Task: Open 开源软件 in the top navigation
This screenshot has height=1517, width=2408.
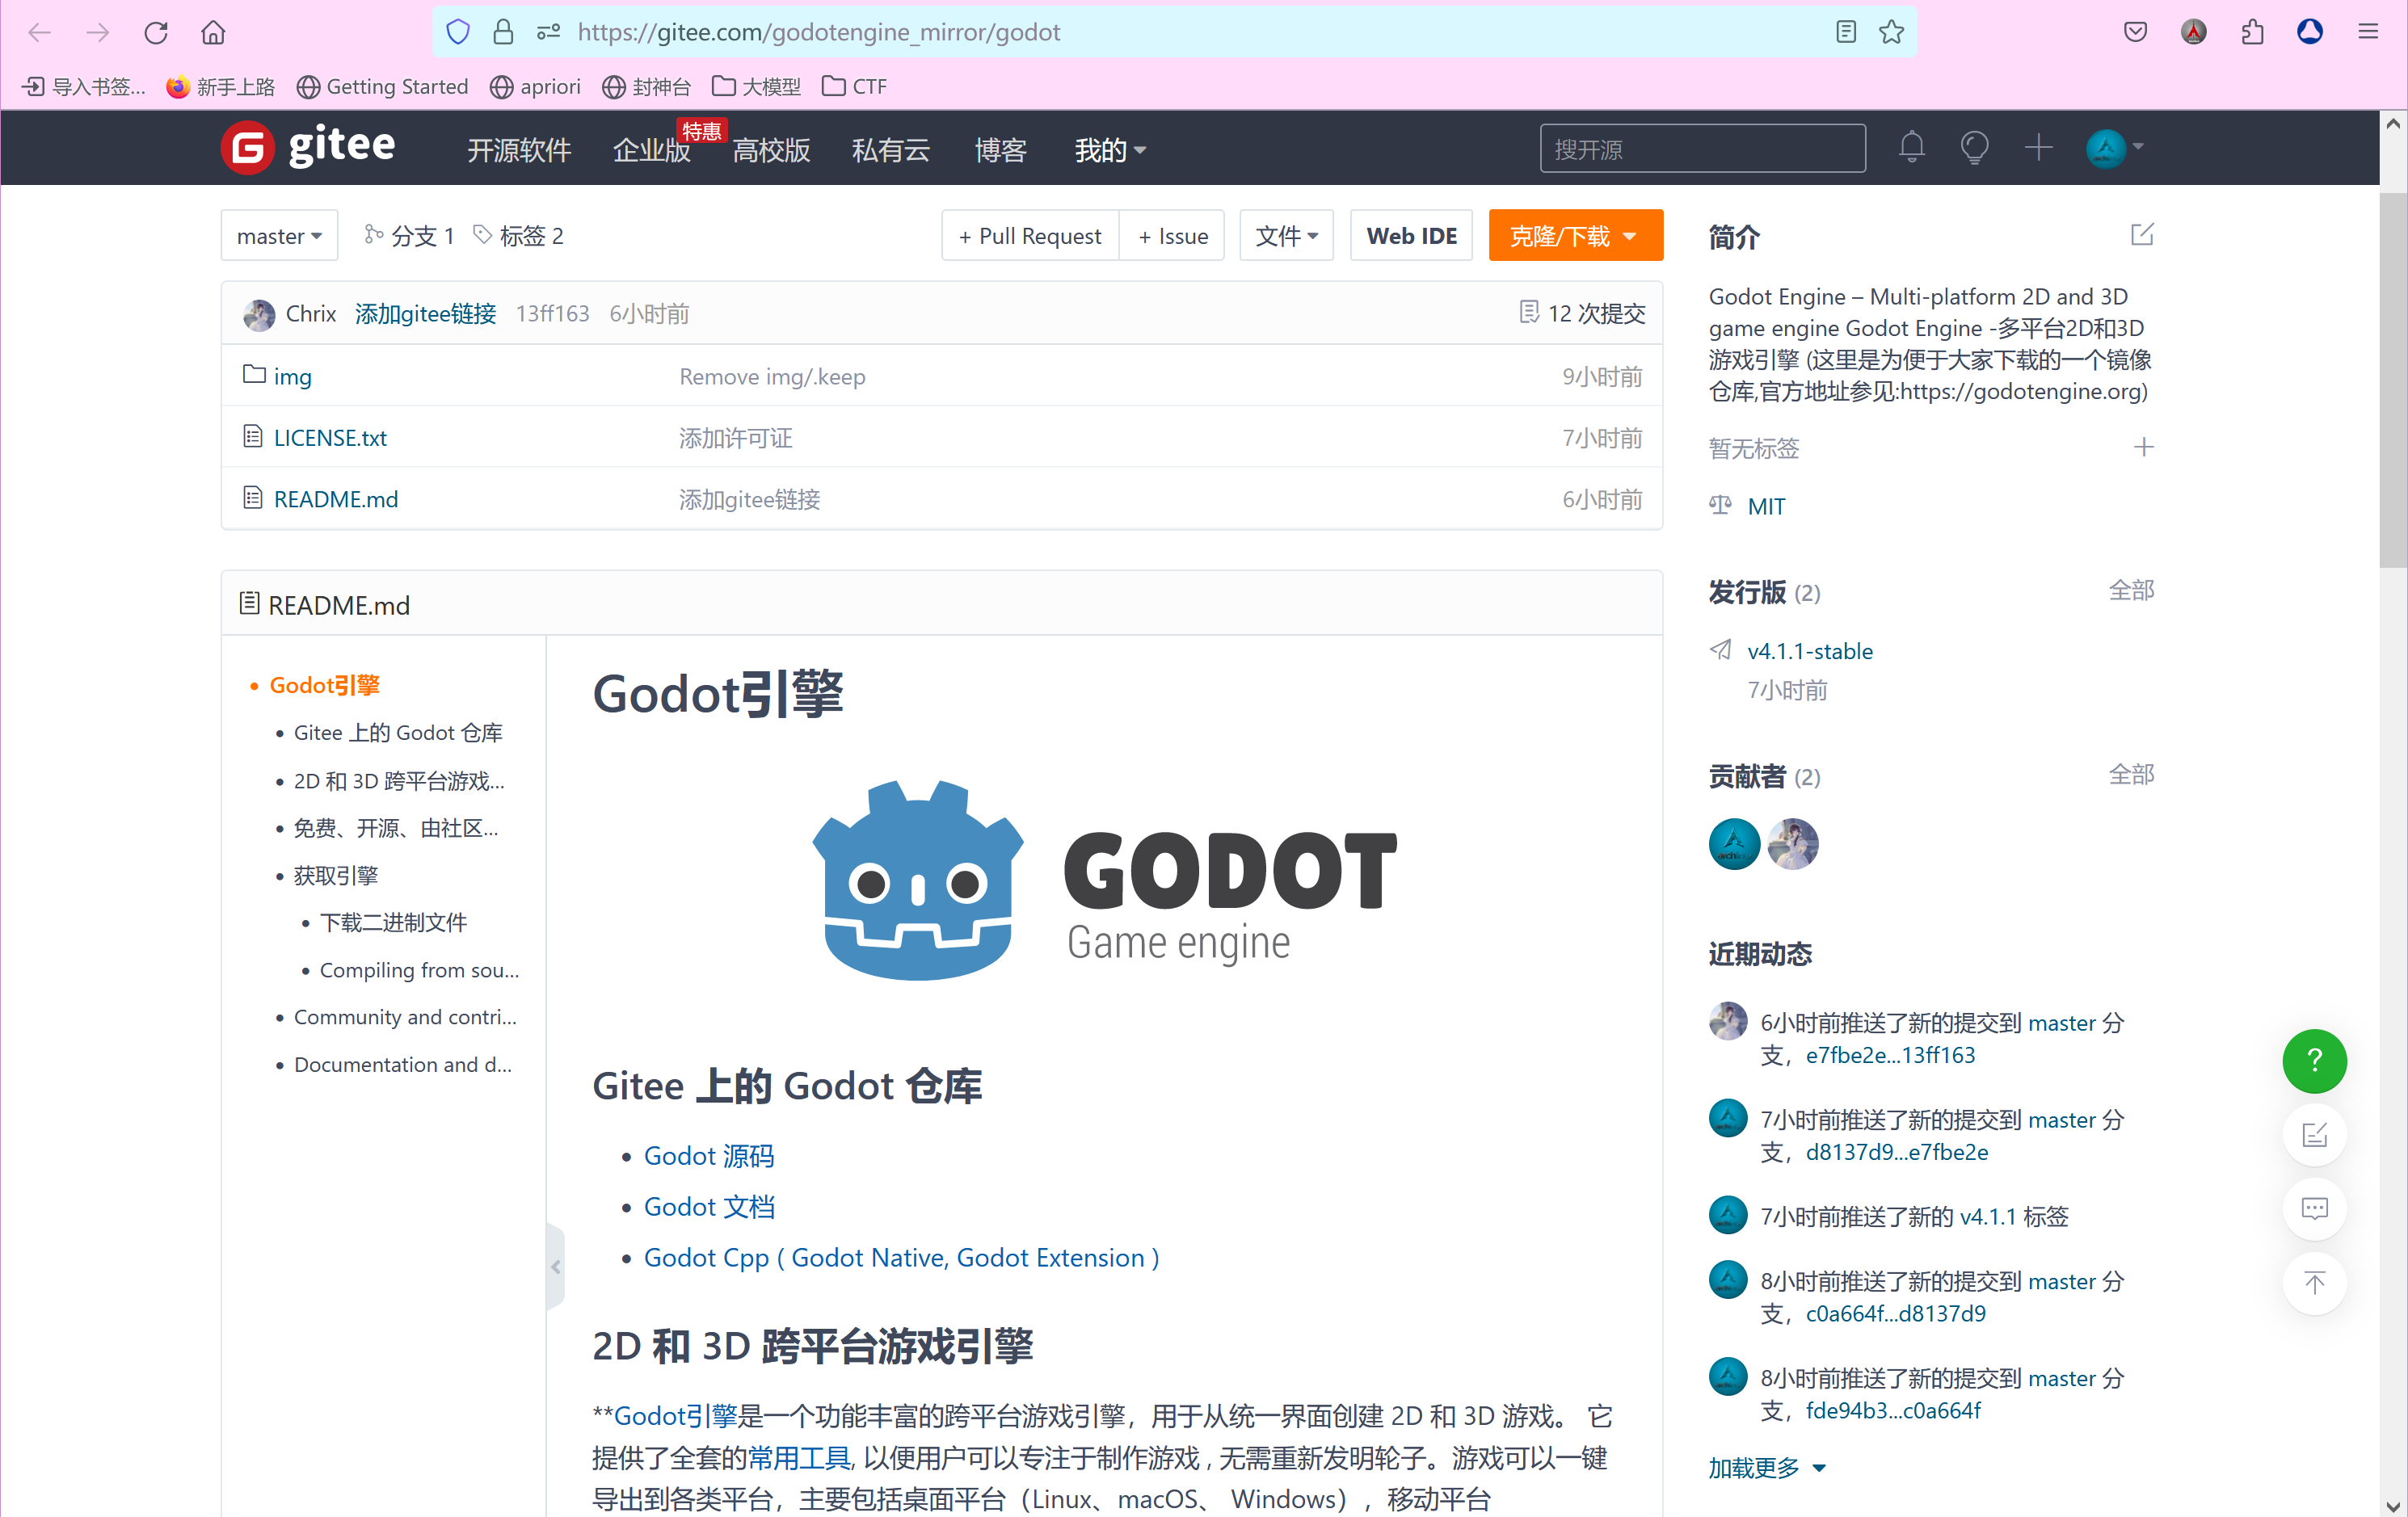Action: [519, 150]
